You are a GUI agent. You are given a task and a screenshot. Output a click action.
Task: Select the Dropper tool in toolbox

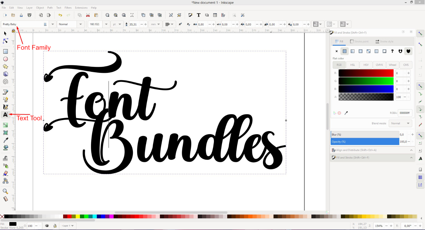[x=5, y=140]
